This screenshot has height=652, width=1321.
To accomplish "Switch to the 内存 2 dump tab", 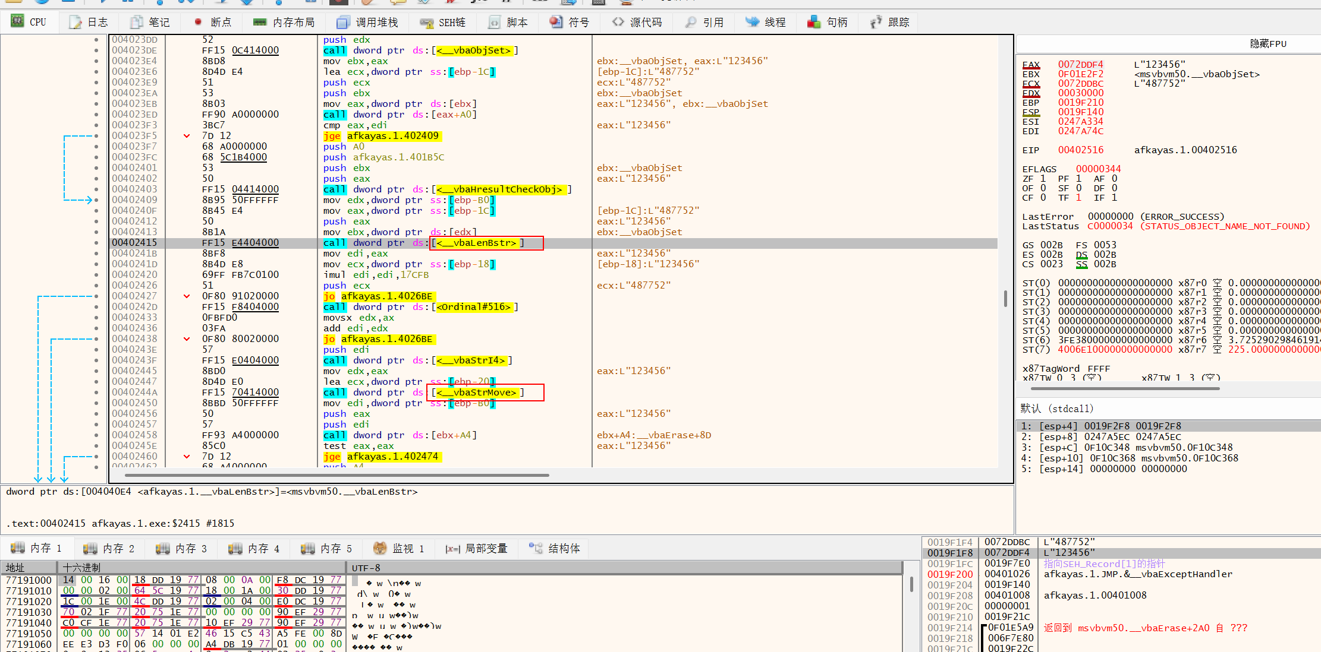I will tap(109, 548).
